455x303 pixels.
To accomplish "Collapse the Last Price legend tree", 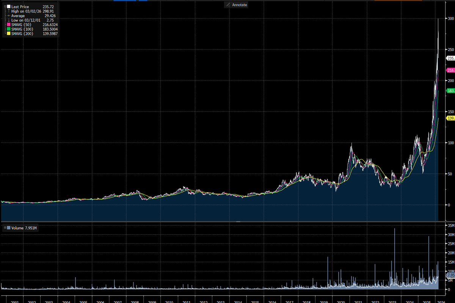I will point(5,7).
